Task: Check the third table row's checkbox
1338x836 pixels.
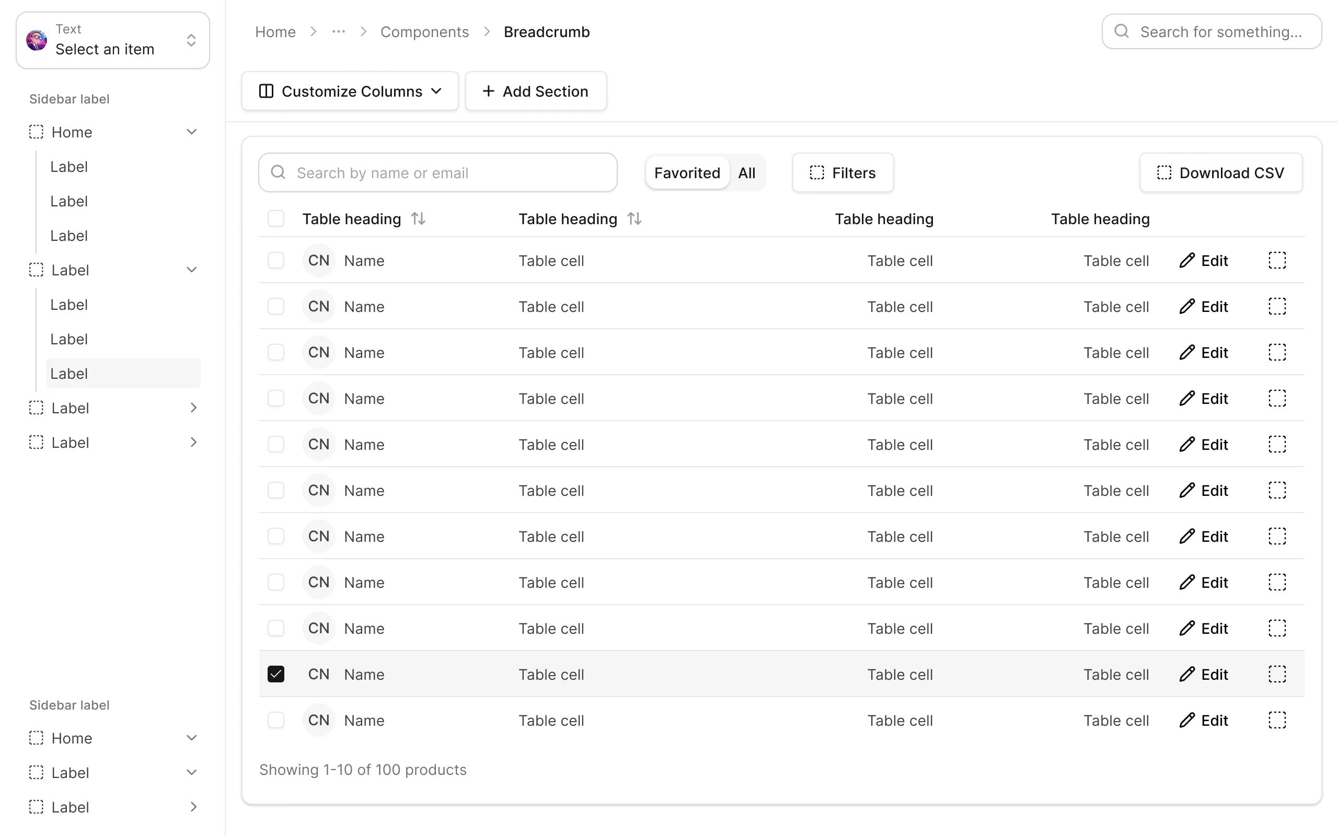Action: [276, 352]
